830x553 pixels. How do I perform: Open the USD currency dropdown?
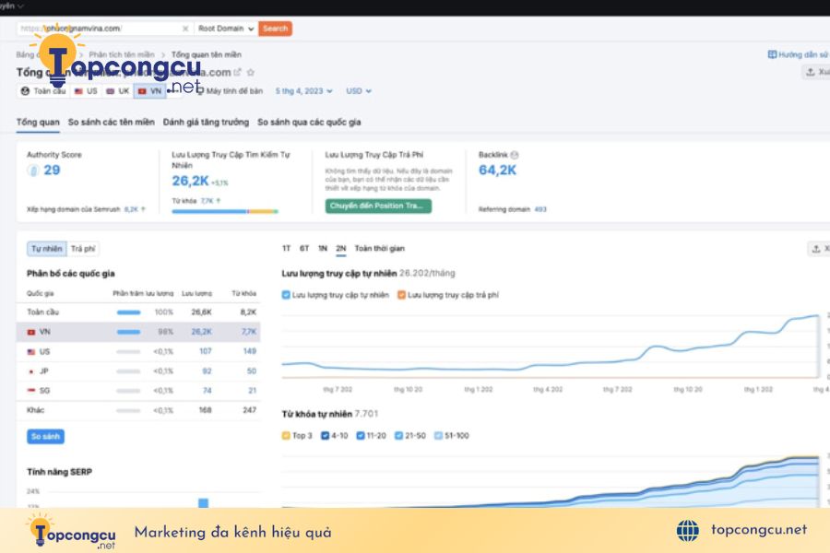[x=359, y=91]
